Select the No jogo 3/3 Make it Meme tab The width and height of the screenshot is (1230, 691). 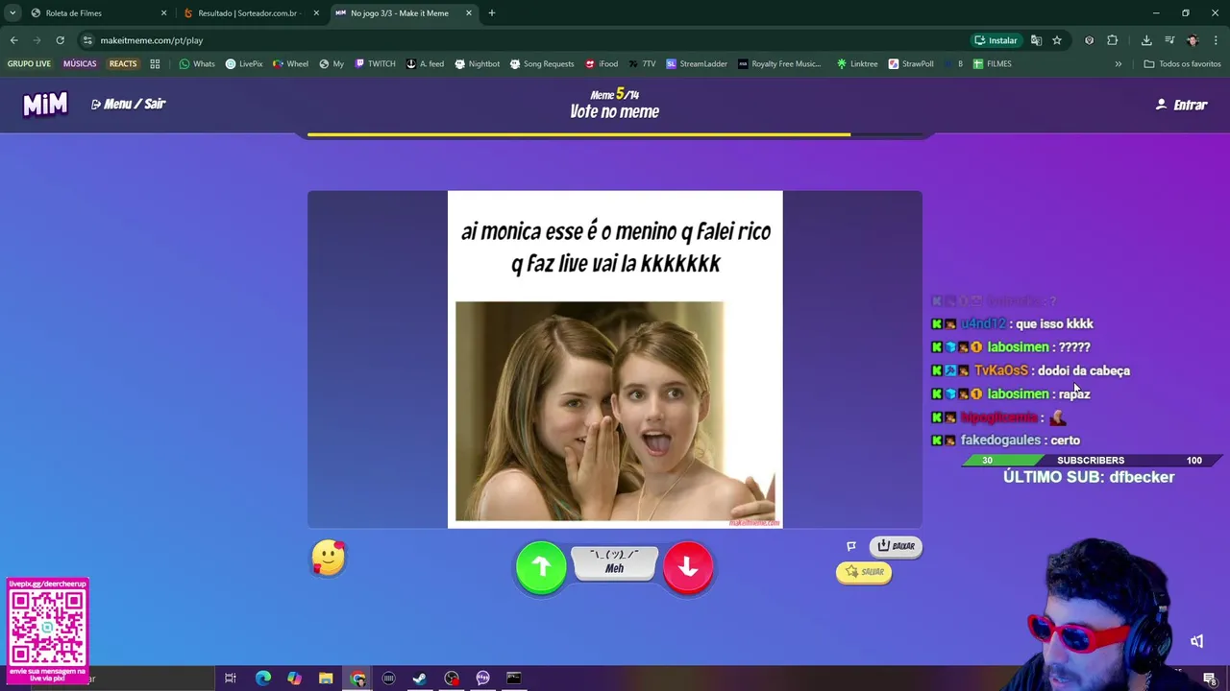tap(402, 12)
